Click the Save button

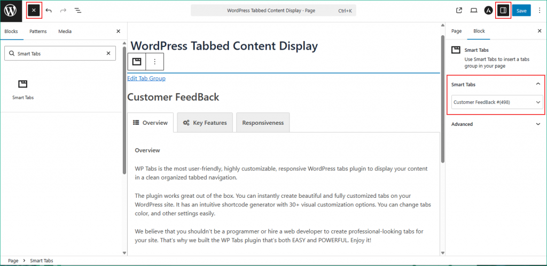[x=521, y=11]
